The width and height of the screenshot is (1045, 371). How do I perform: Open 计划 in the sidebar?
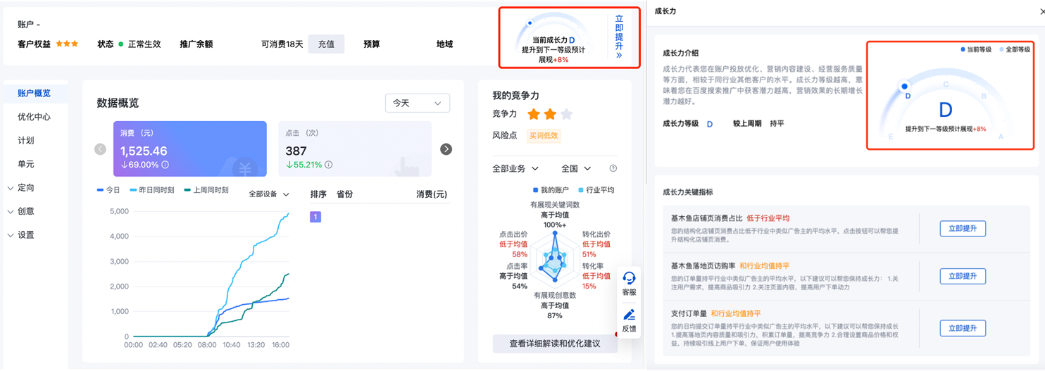[26, 141]
